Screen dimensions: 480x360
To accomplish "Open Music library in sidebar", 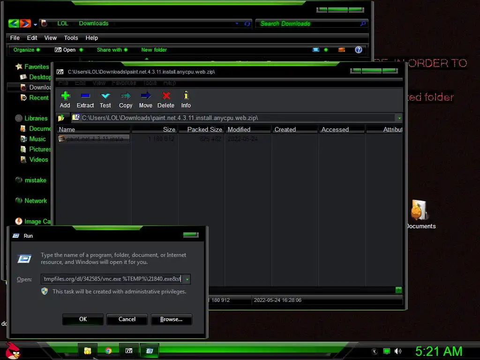I will click(x=33, y=139).
